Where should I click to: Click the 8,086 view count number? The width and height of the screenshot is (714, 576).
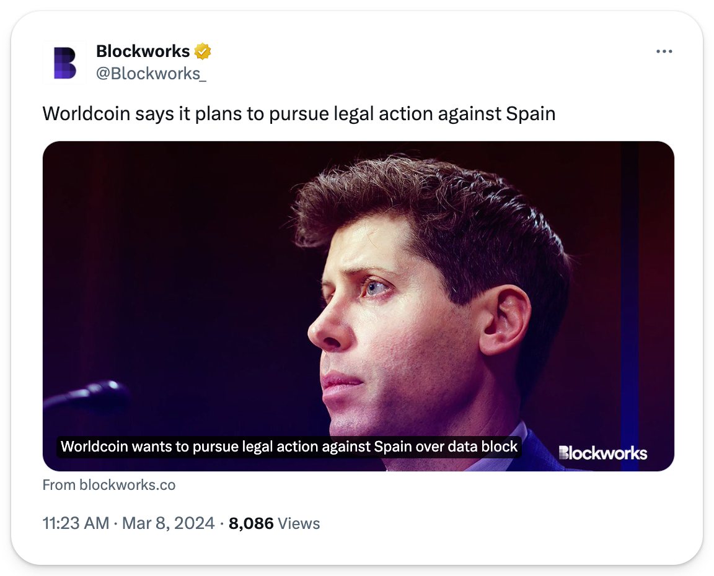tap(251, 523)
